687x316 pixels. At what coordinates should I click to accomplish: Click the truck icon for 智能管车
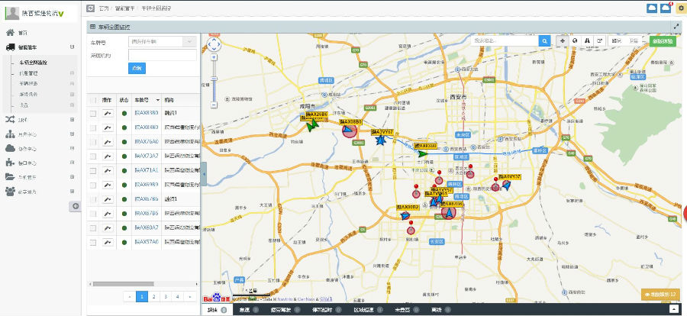click(10, 47)
